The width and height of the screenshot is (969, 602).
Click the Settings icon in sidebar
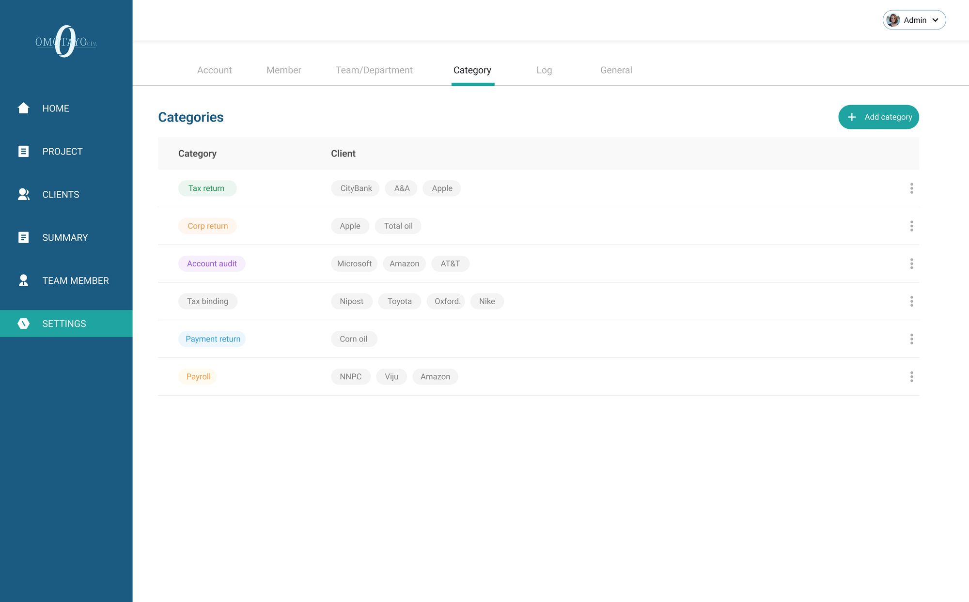coord(23,324)
